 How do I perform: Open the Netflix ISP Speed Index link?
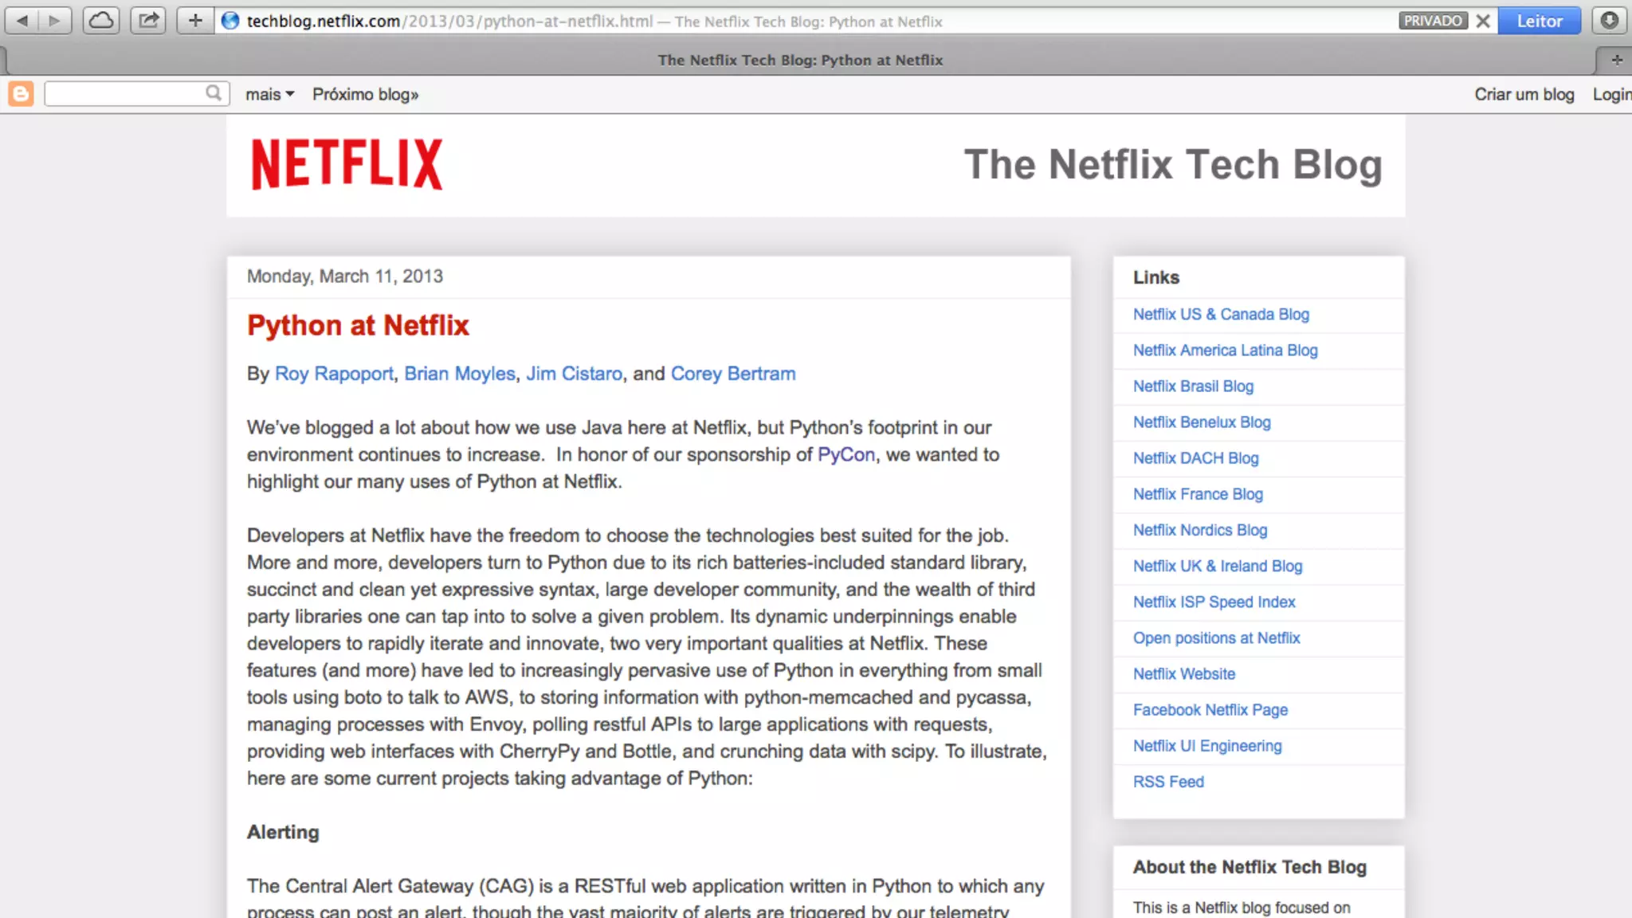click(x=1214, y=602)
